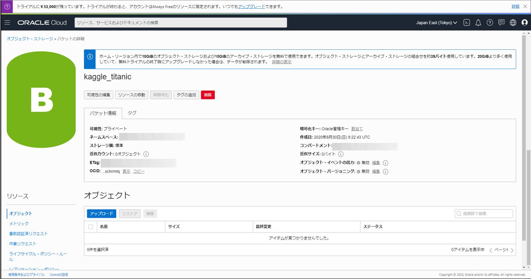The image size is (531, 279).
Task: Open the chat support icon
Action: pos(502,23)
